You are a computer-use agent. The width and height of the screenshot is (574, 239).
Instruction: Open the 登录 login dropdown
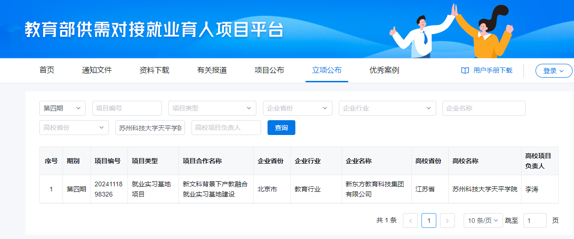[x=554, y=71]
